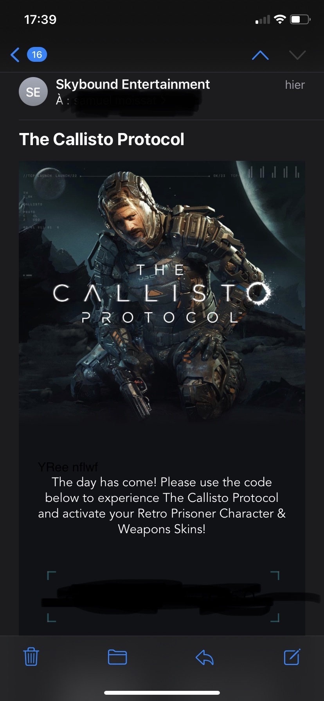Image resolution: width=324 pixels, height=701 pixels.
Task: Delete the email with the trash icon
Action: pyautogui.click(x=31, y=657)
